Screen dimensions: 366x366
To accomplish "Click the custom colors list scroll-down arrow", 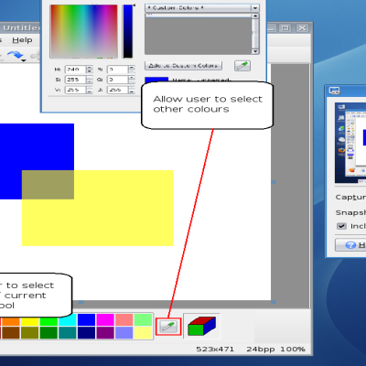I will (x=255, y=51).
